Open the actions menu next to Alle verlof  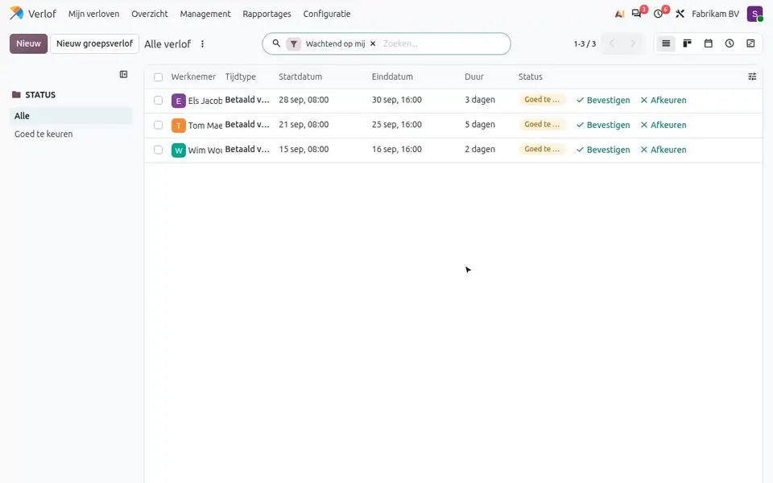202,43
